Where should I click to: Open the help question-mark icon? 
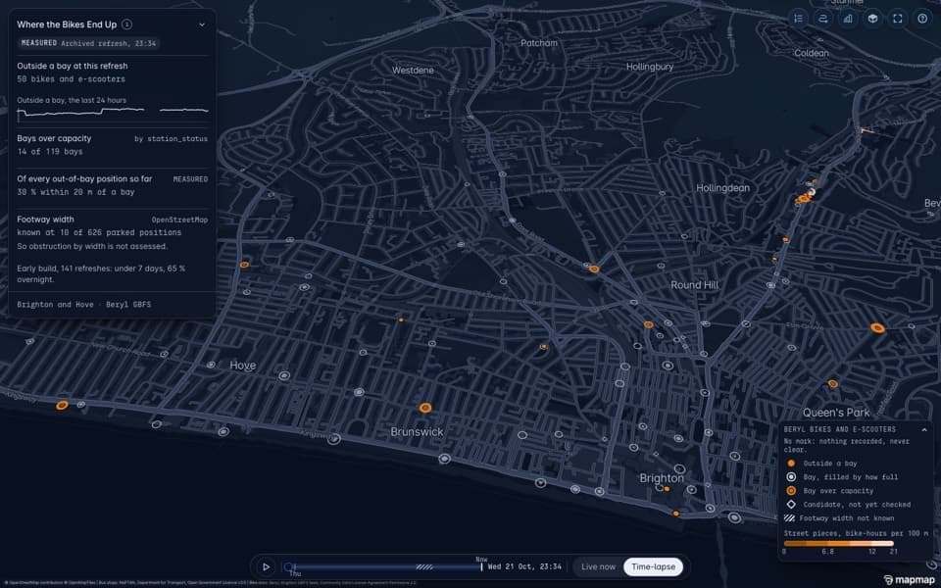tap(922, 19)
